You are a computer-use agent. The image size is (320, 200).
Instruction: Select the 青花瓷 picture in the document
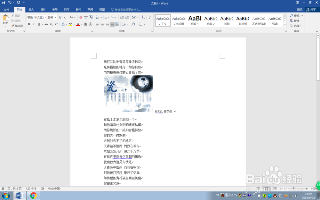coord(128,94)
